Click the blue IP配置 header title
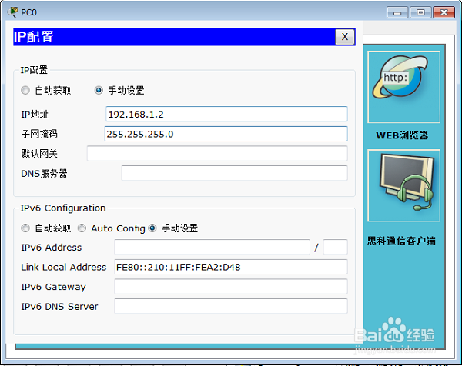This screenshot has height=366, width=462. click(x=34, y=37)
